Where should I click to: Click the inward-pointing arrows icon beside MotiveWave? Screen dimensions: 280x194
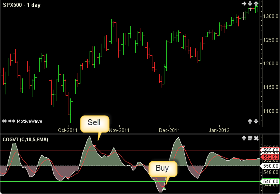12,121
